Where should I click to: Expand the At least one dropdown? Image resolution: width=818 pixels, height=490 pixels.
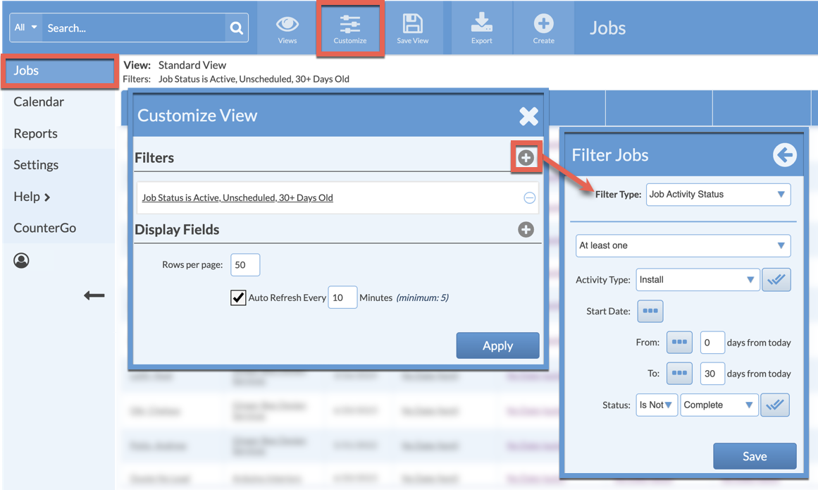coord(682,245)
